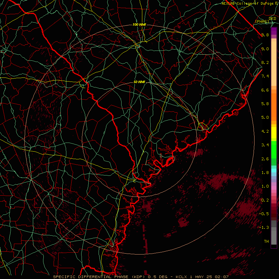Click the "100 NMI" range ring label
The width and height of the screenshot is (279, 279).
pyautogui.click(x=139, y=24)
